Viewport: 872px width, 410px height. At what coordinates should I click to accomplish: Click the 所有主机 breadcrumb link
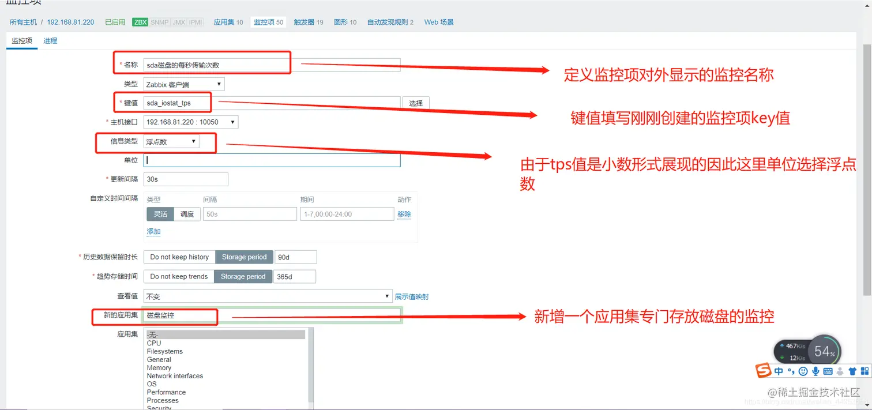pyautogui.click(x=23, y=22)
